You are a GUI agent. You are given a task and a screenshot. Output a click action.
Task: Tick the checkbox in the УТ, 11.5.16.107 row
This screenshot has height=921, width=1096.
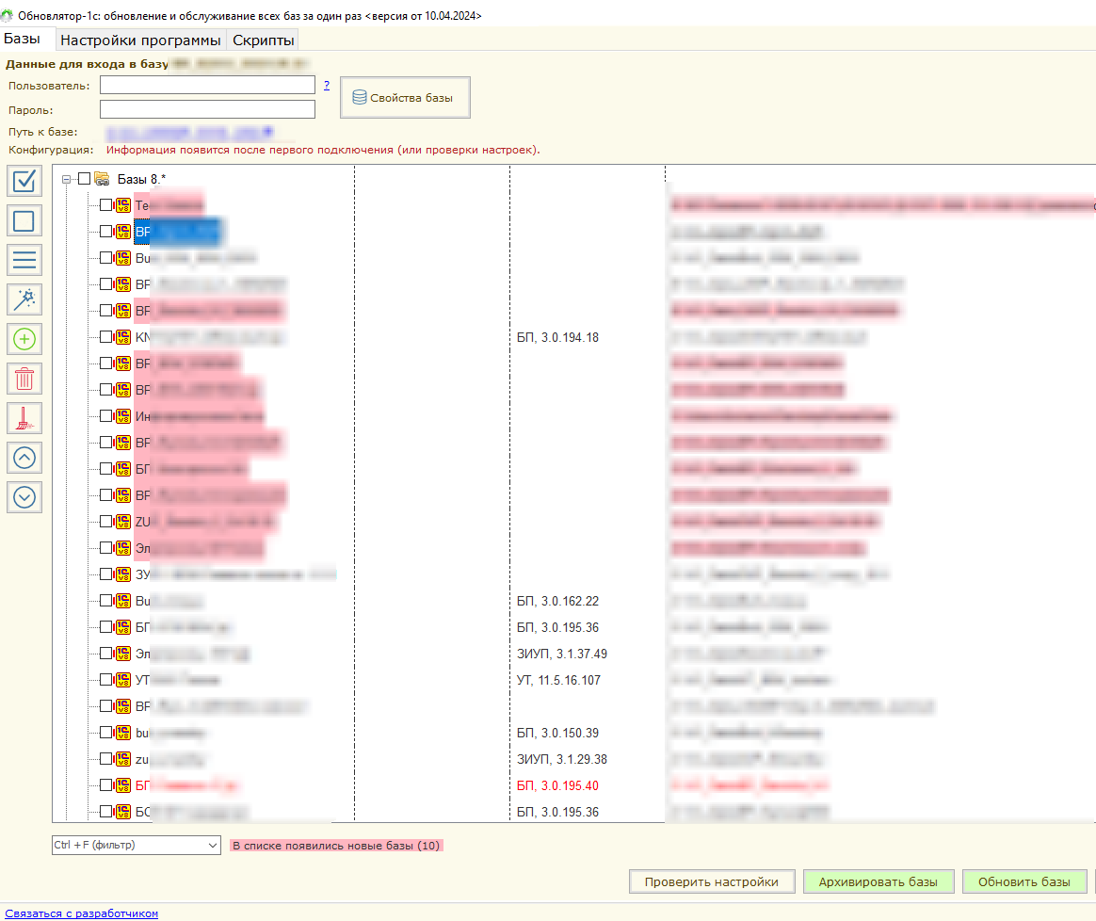click(x=105, y=679)
